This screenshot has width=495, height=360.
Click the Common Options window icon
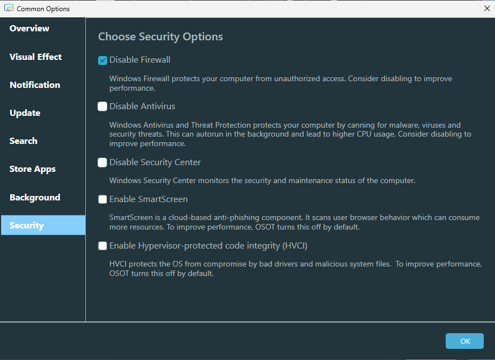tap(9, 8)
